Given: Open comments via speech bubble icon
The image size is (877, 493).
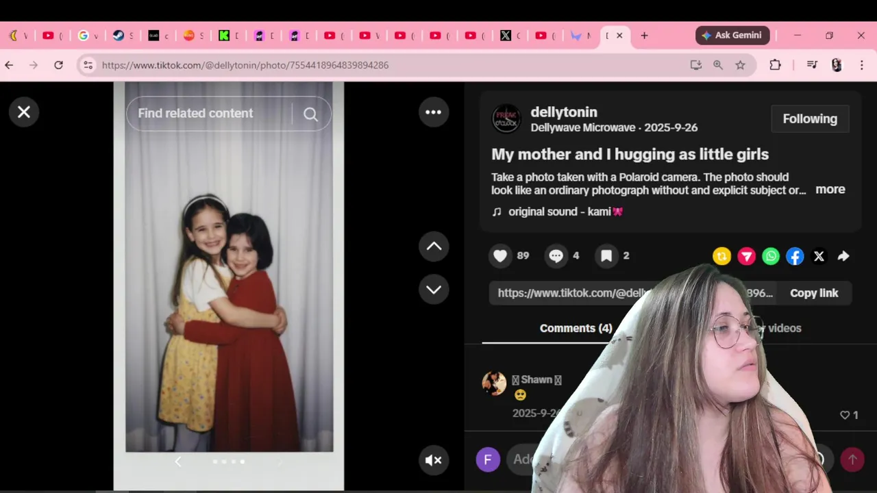Looking at the screenshot, I should (556, 256).
